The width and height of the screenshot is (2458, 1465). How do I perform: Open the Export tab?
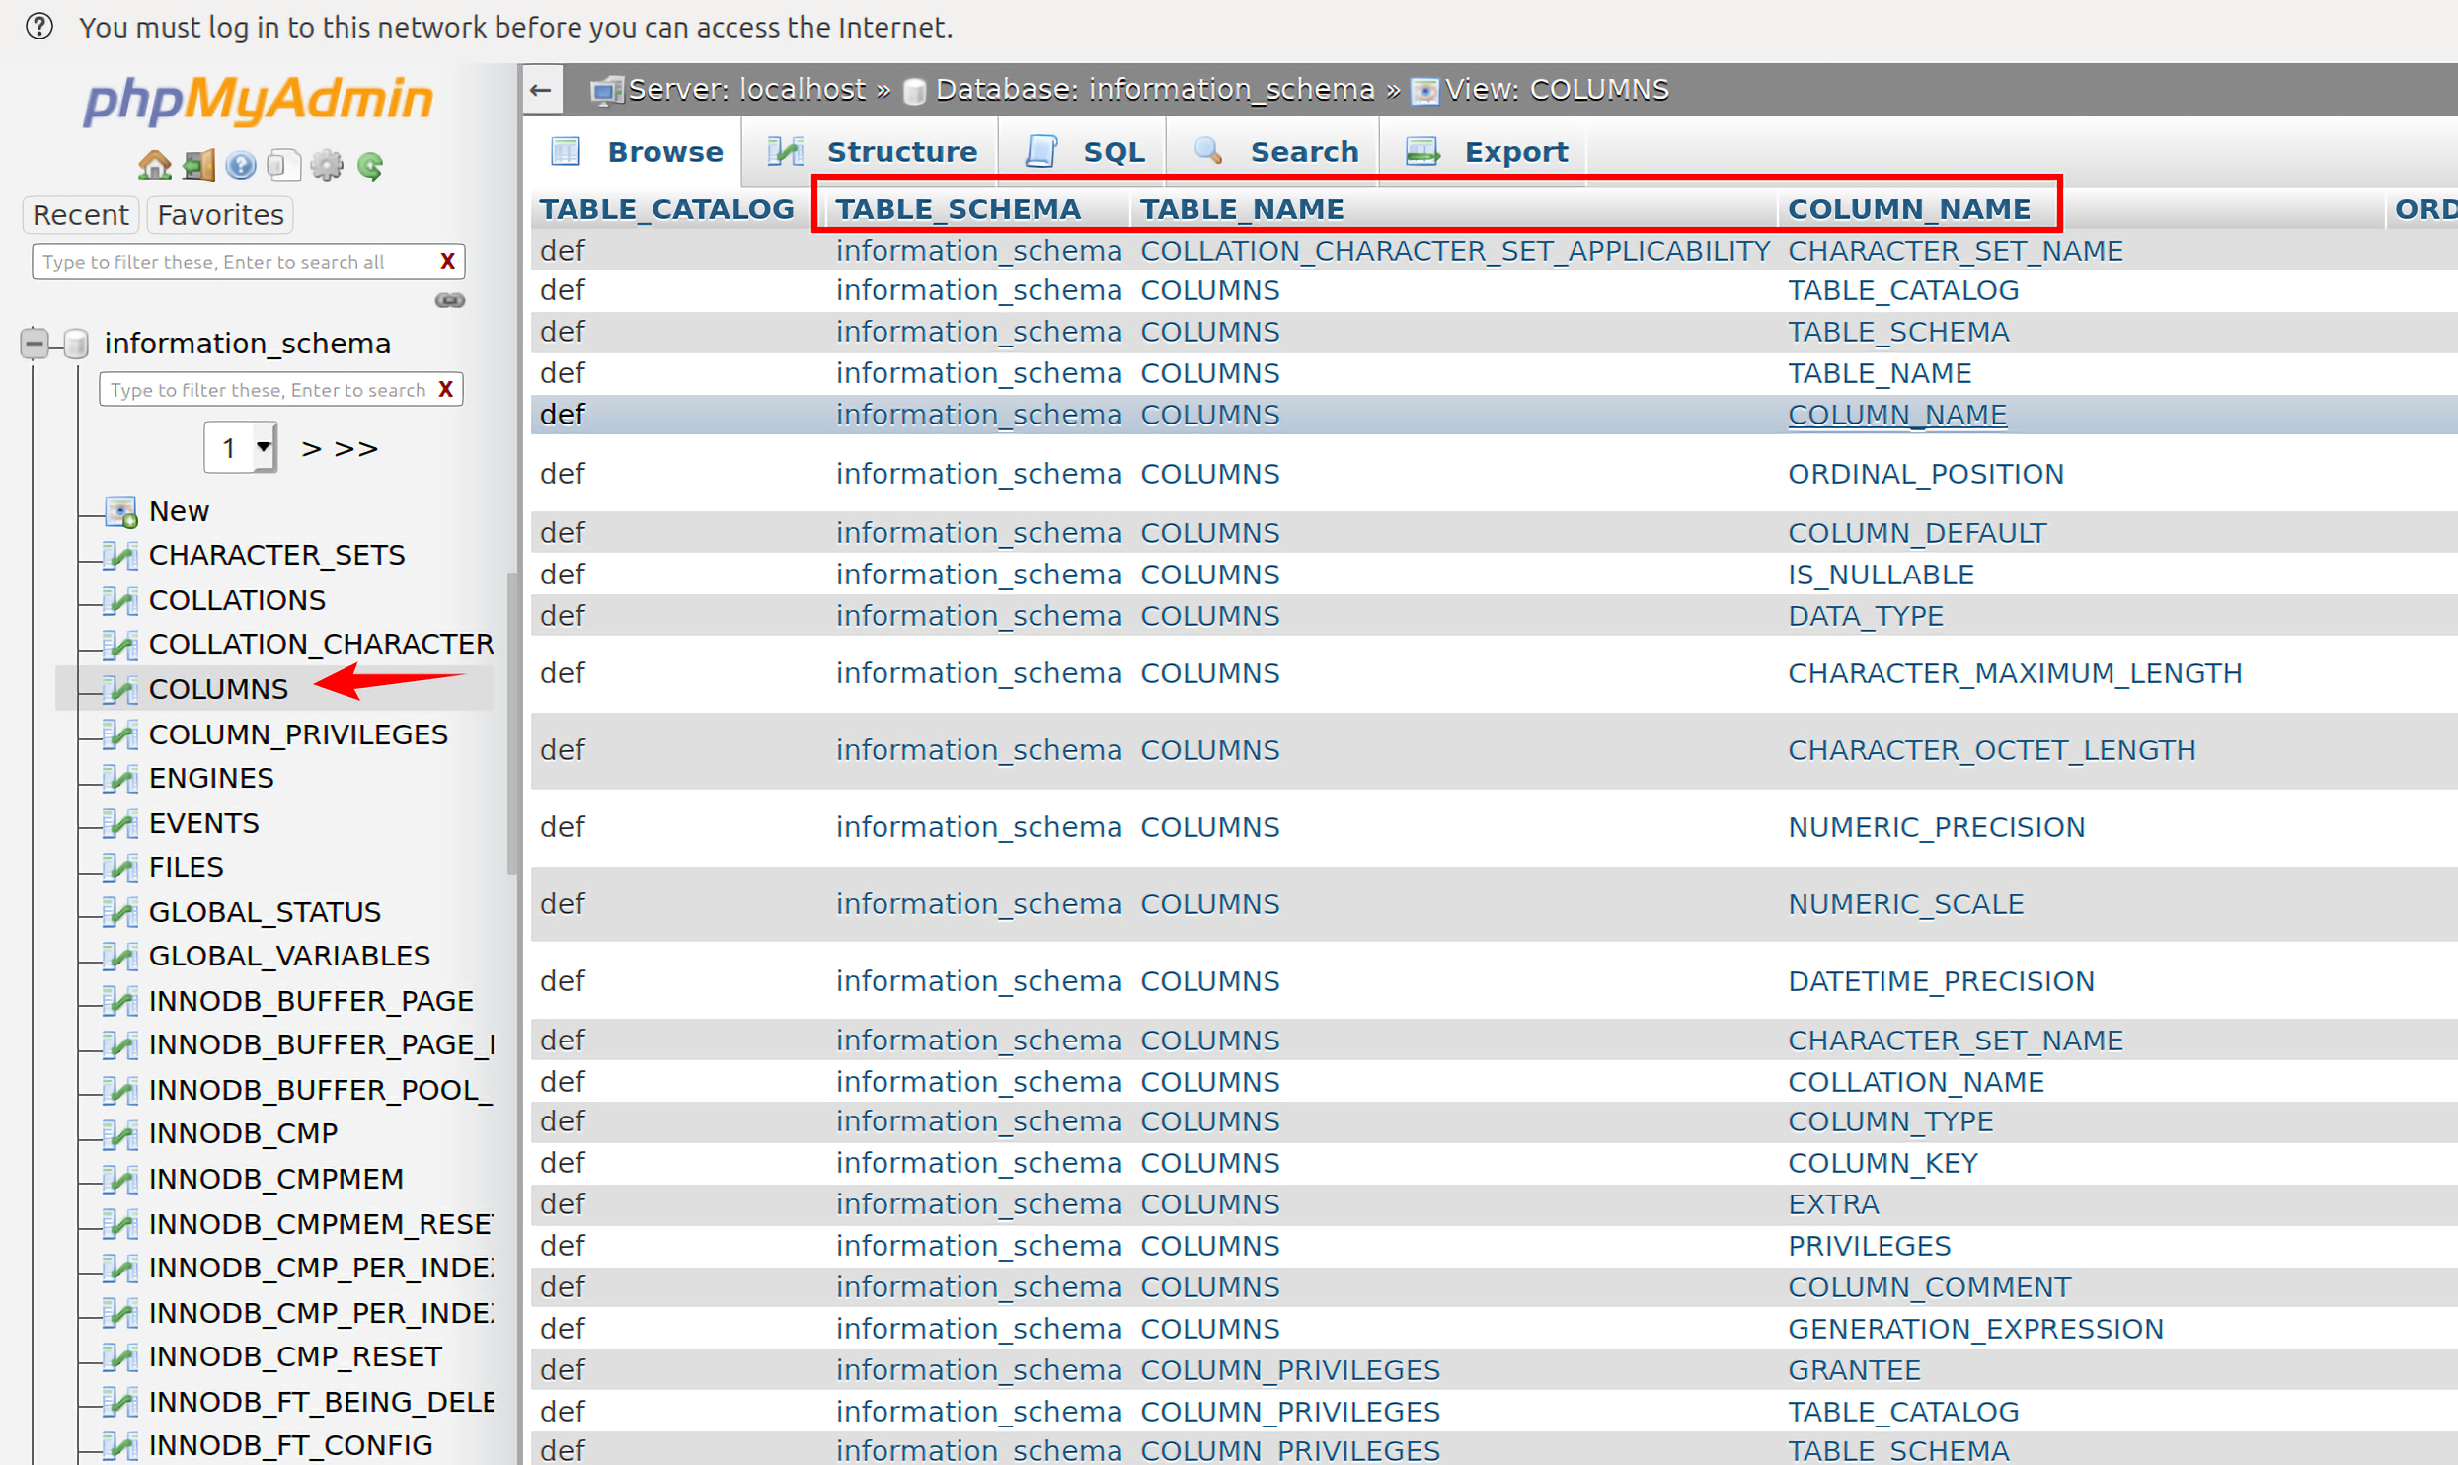pos(1484,151)
